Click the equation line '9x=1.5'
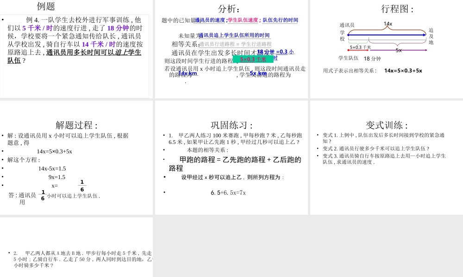The image size is (463, 277). coord(56,177)
